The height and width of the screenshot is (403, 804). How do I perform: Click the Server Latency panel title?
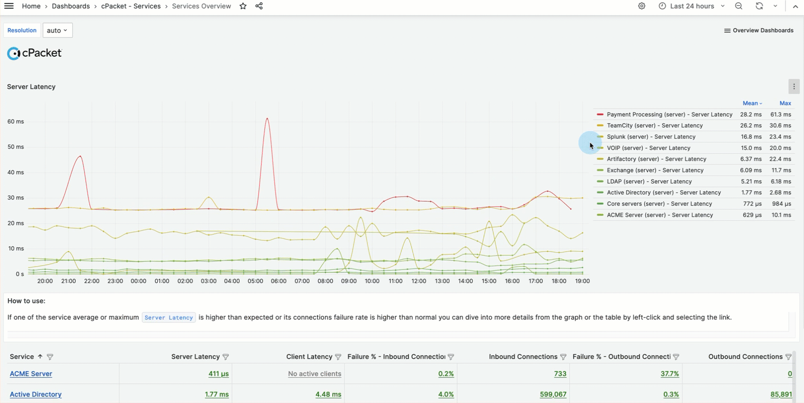[x=31, y=87]
